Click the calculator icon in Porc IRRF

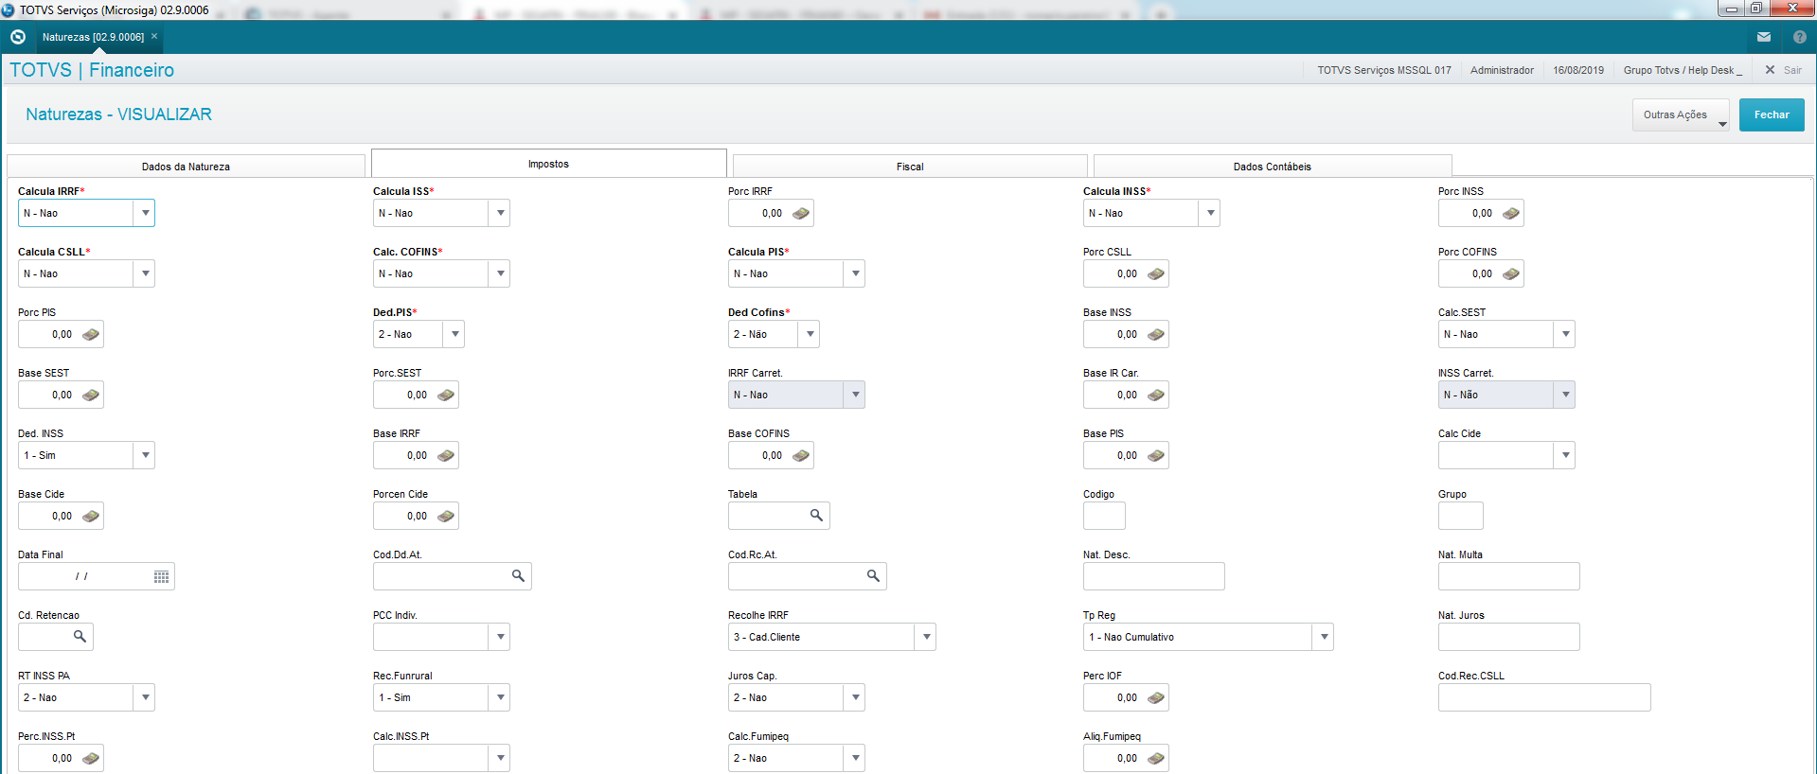click(x=801, y=214)
